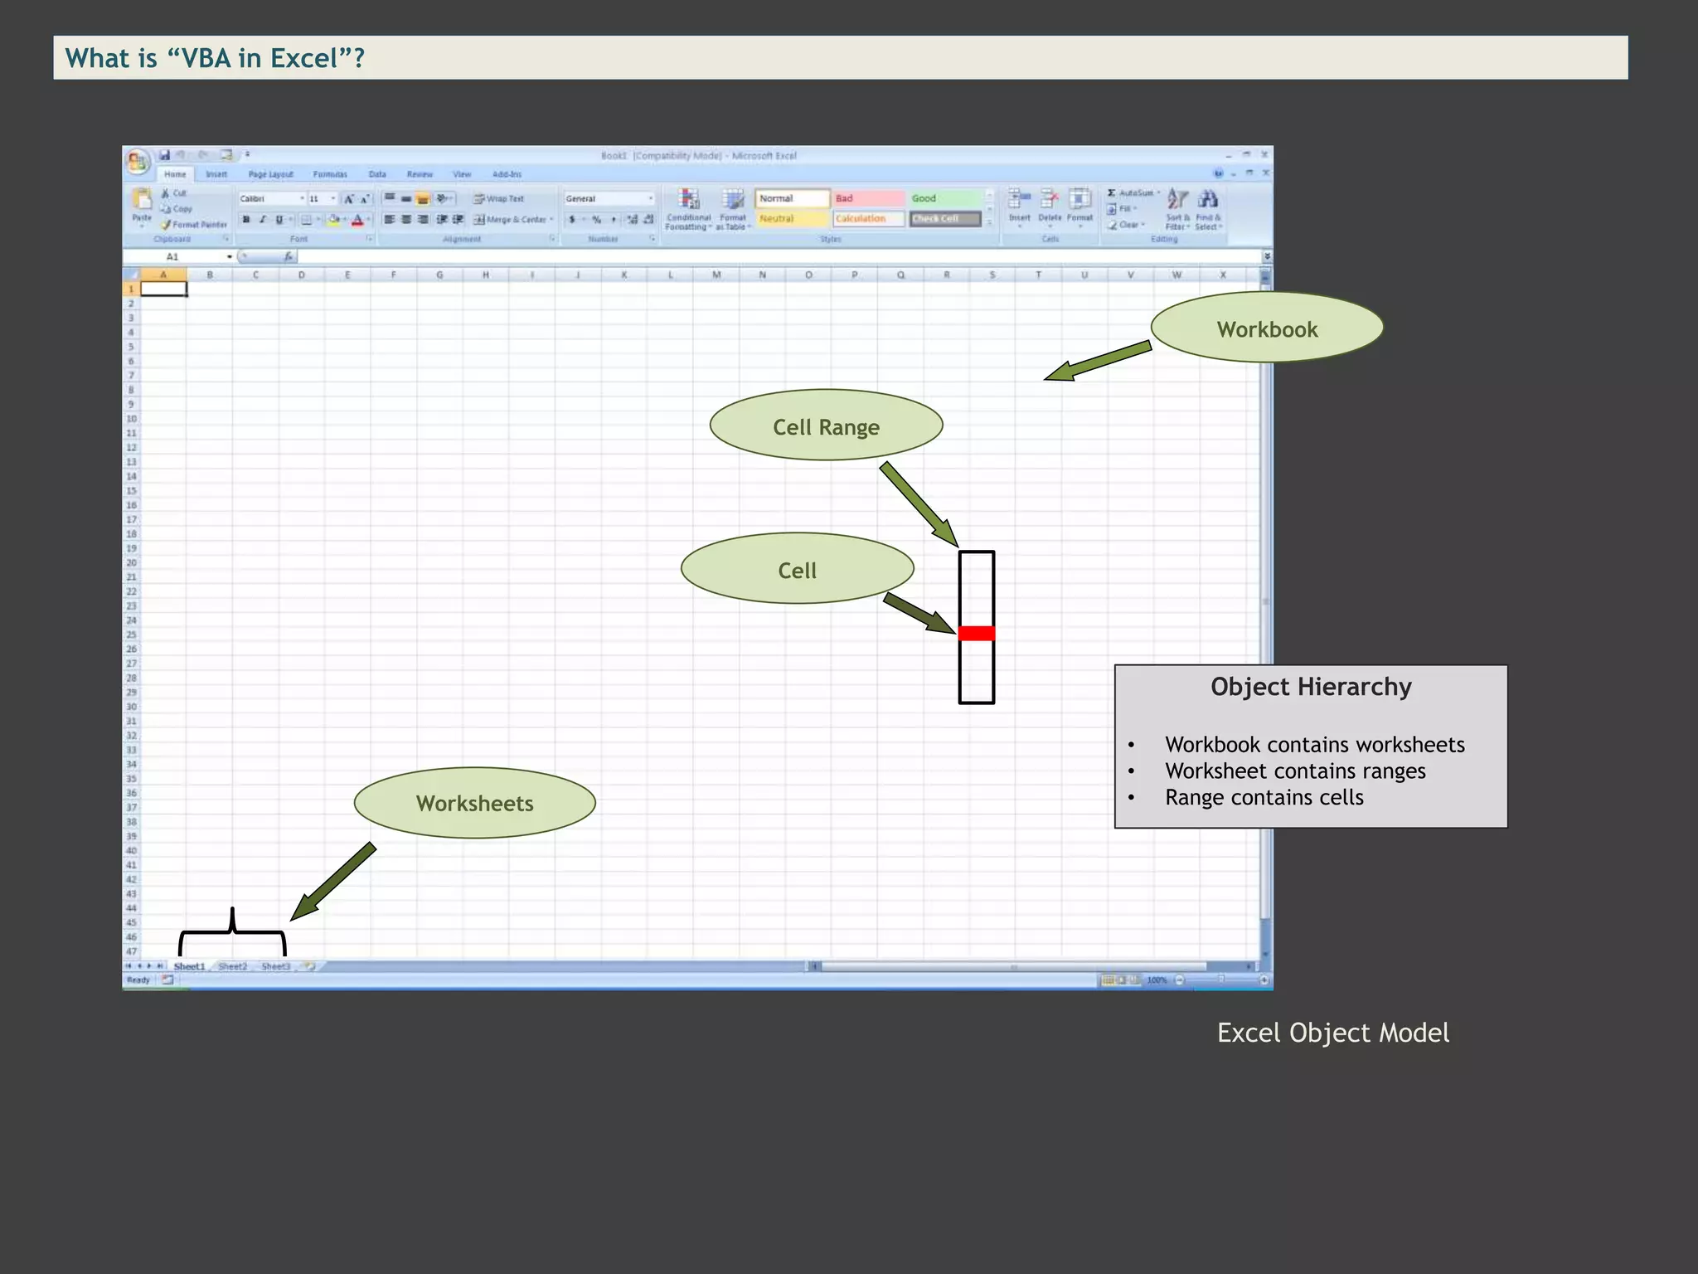Apply the Calculation cell style

point(869,219)
